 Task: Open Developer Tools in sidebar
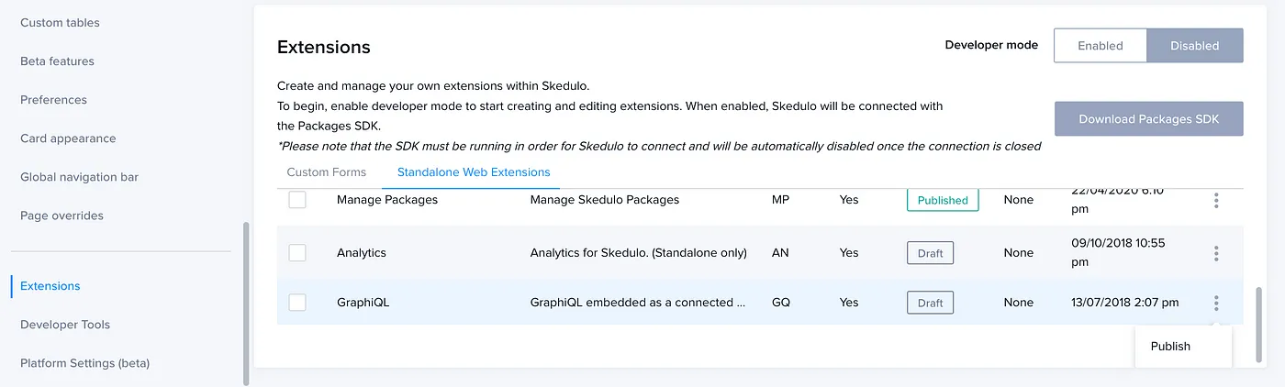coord(65,325)
